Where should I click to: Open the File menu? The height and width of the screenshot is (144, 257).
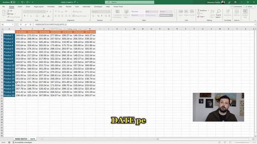[x=4, y=7]
